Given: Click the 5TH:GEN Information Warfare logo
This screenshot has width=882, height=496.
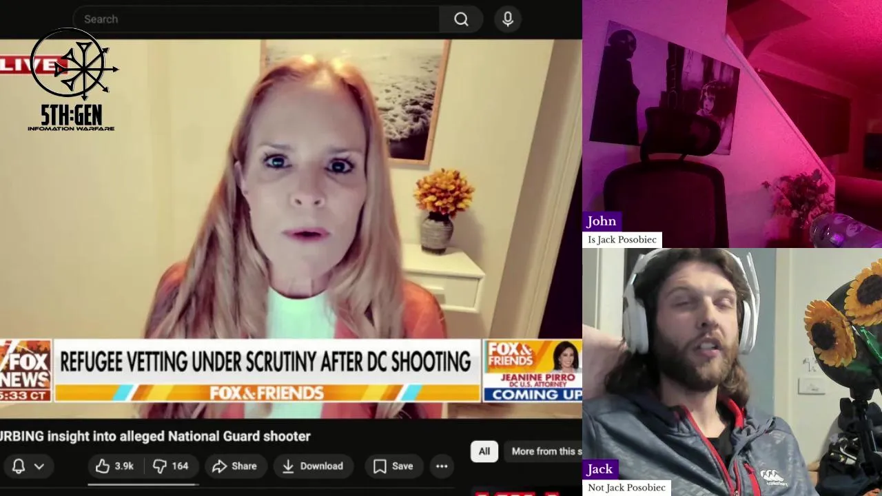Looking at the screenshot, I should [x=72, y=79].
